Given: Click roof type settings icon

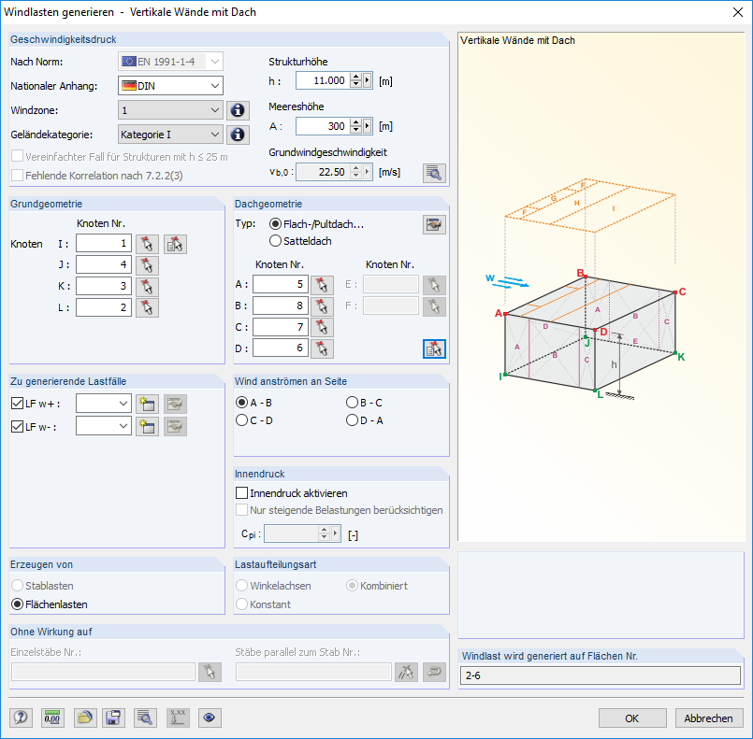Looking at the screenshot, I should pyautogui.click(x=434, y=224).
